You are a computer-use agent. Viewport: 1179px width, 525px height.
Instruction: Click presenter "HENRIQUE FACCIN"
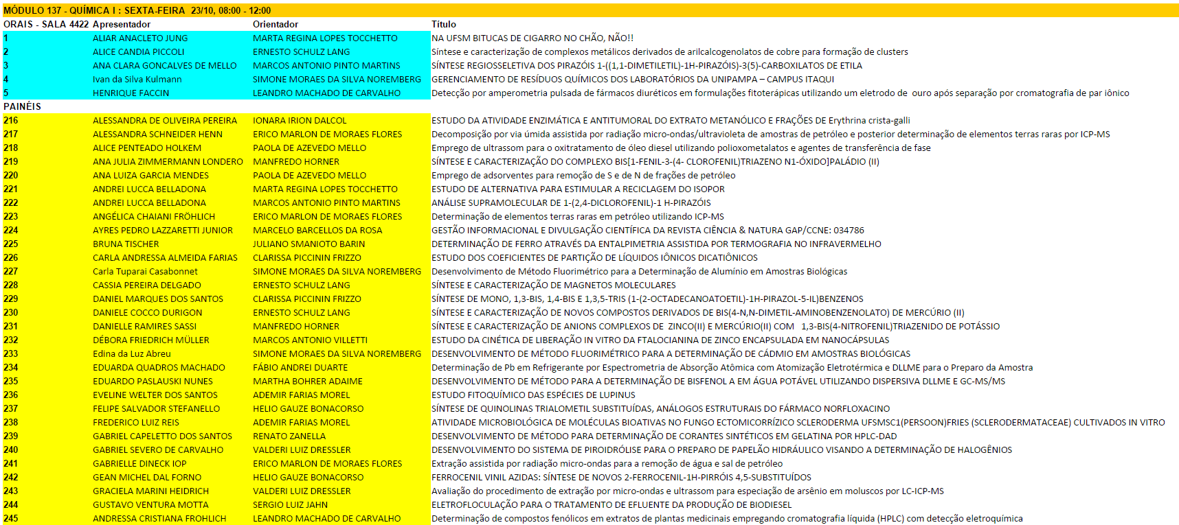(131, 93)
